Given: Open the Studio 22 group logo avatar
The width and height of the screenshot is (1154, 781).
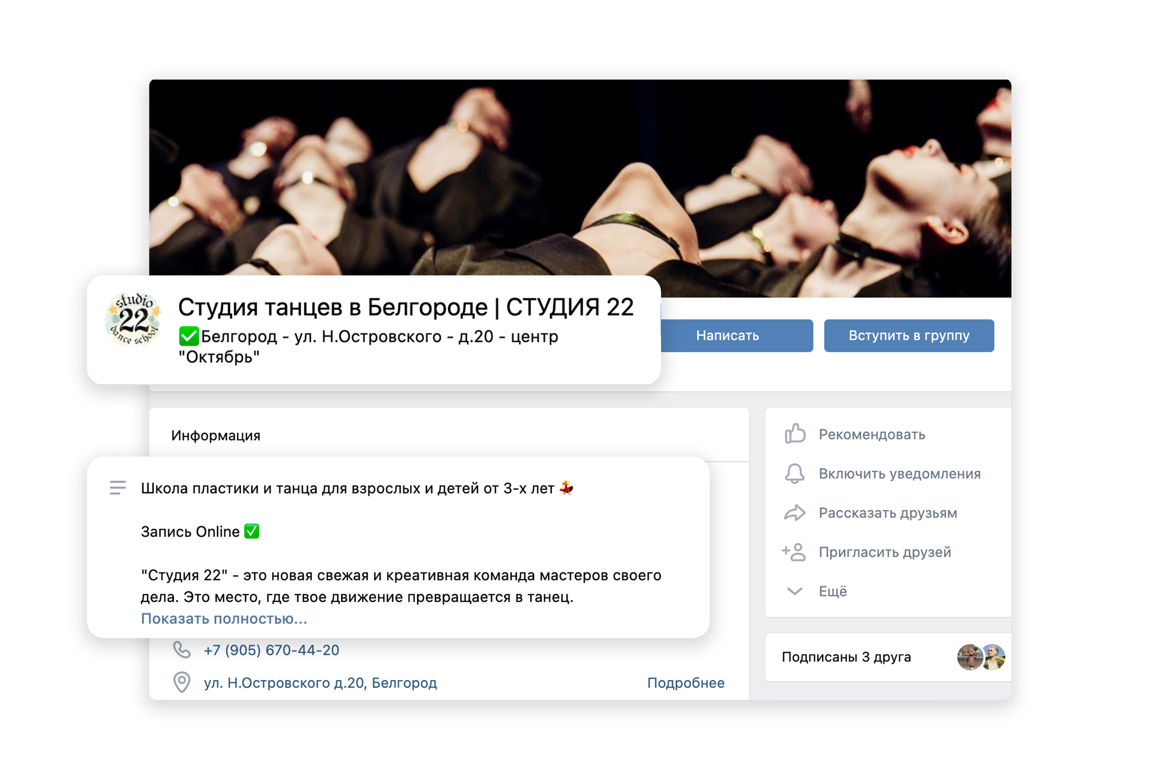Looking at the screenshot, I should (x=133, y=319).
